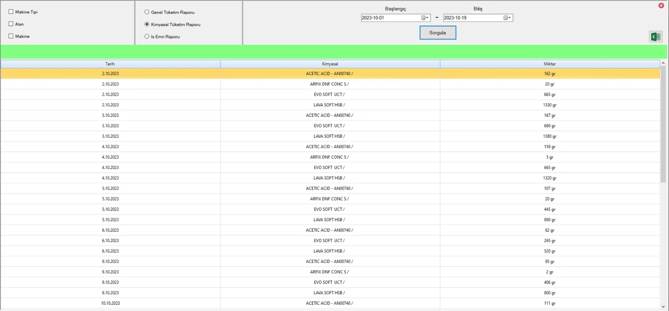Click the Başlangıç date input field

tap(390, 18)
